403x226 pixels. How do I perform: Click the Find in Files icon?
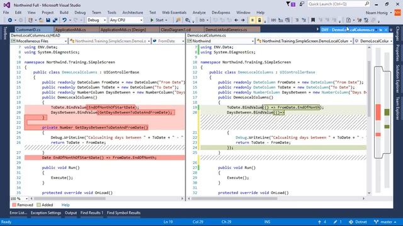point(188,20)
